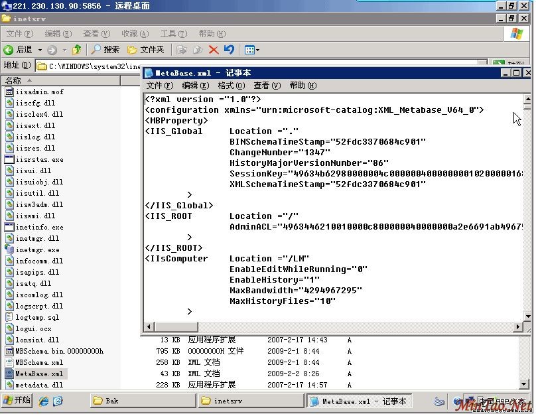This screenshot has height=416, width=536.
Task: Open the Back button history dropdown arrow
Action: (x=40, y=50)
